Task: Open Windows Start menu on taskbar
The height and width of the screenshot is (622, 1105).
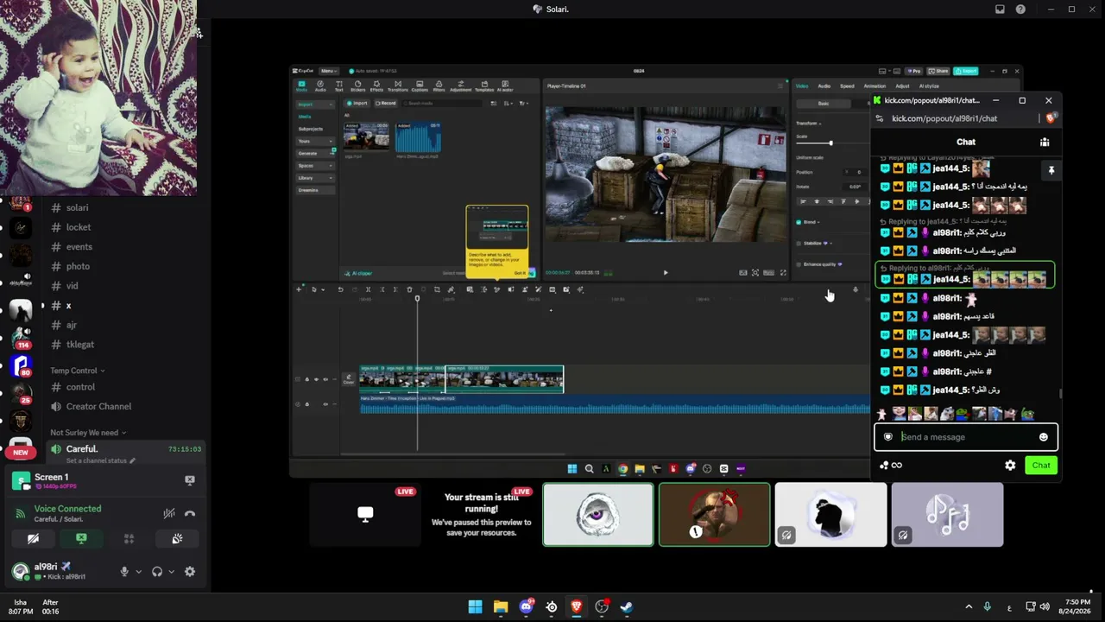Action: point(475,606)
